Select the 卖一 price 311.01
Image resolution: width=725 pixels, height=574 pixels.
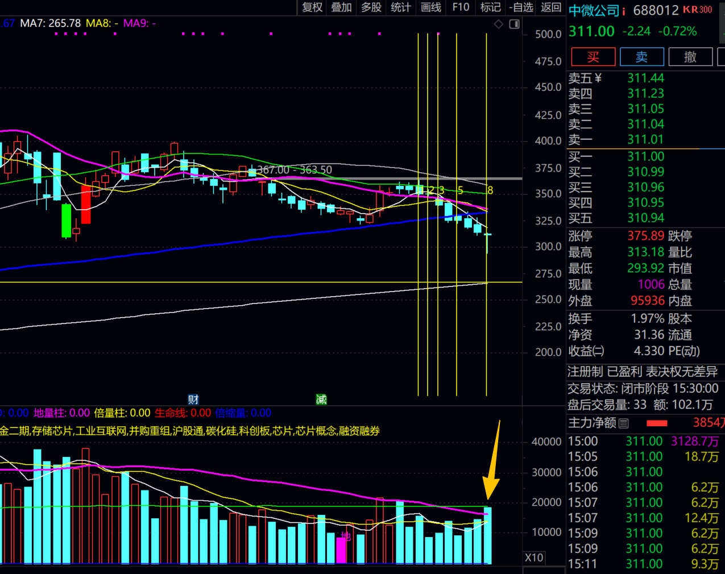[645, 139]
